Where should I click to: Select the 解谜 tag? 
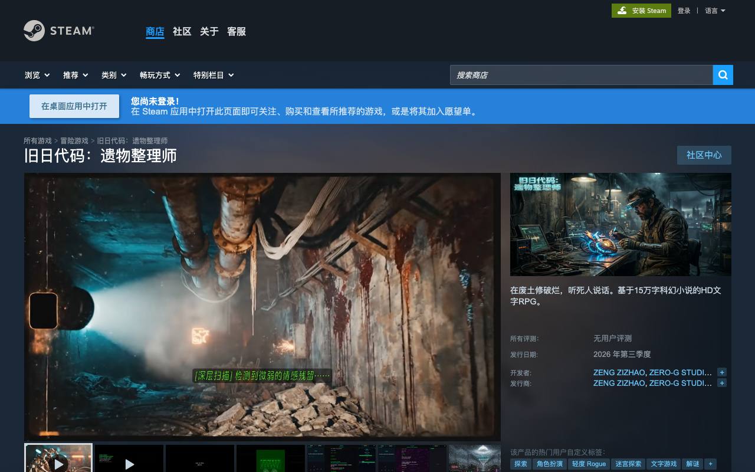click(692, 464)
